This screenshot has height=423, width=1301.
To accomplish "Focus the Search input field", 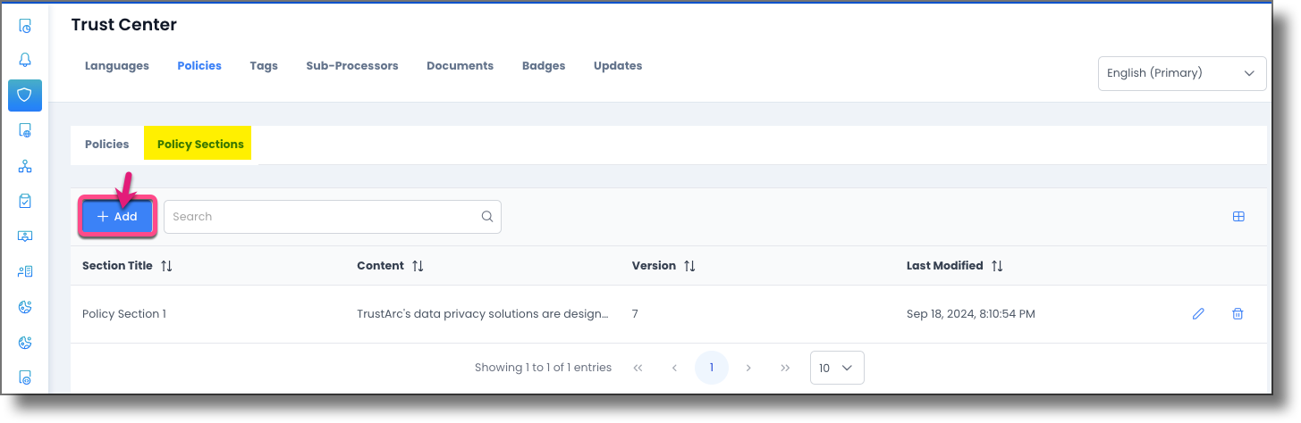I will (333, 217).
